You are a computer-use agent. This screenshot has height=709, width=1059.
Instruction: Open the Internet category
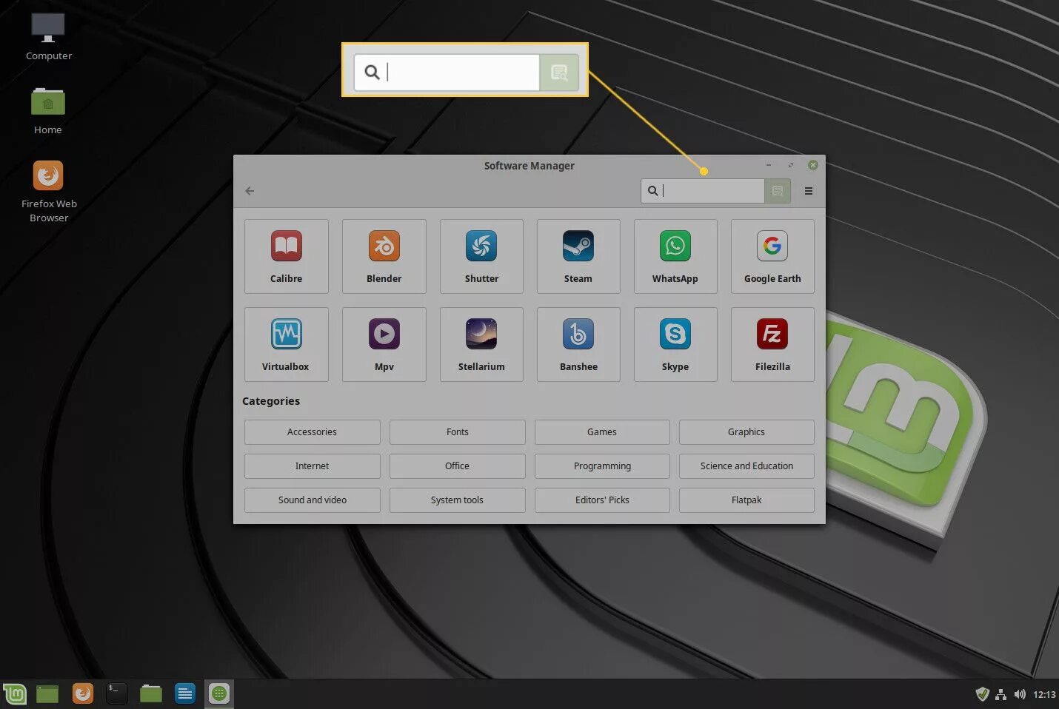(312, 466)
